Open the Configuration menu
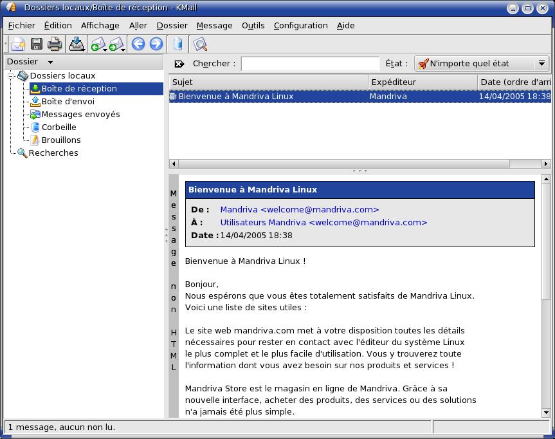This screenshot has height=439, width=555. click(300, 25)
